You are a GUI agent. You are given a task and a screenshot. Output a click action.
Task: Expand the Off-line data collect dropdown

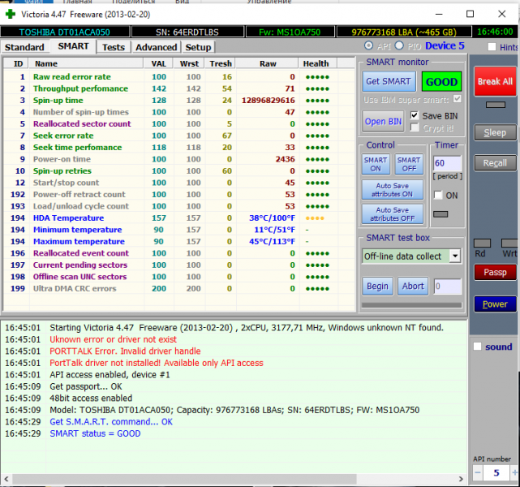point(454,256)
